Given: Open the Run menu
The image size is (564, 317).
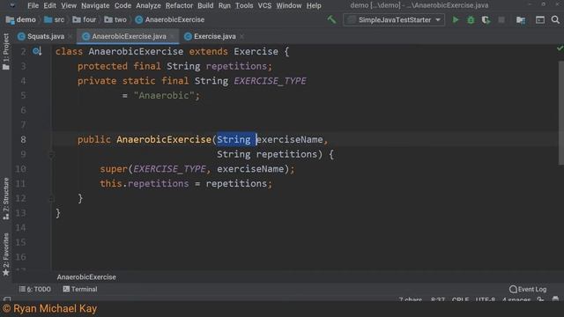Looking at the screenshot, I should click(225, 5).
